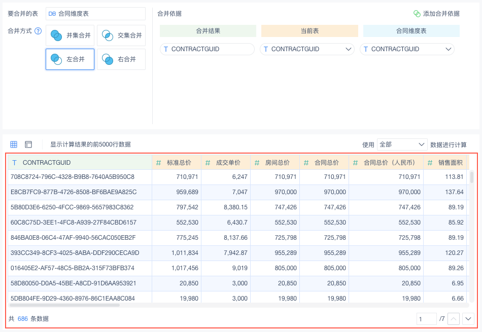
Task: Go to previous page with up arrow
Action: click(x=454, y=319)
